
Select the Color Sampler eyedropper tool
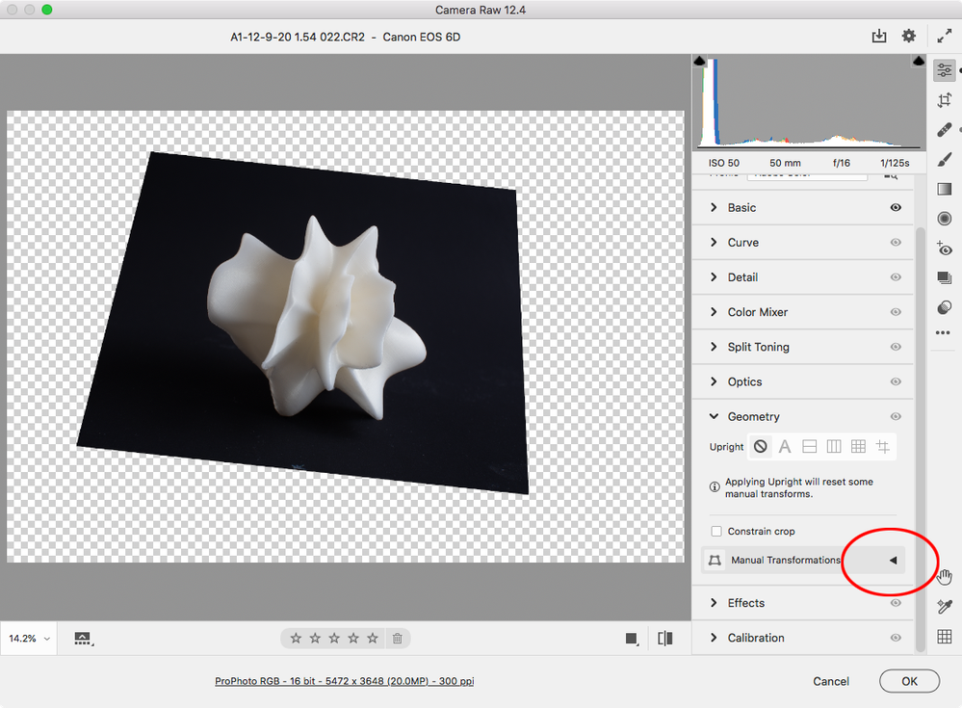pos(945,606)
